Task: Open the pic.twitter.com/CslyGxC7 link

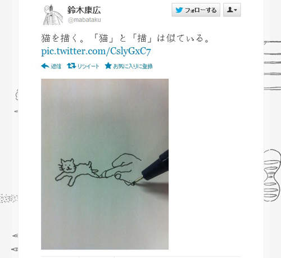Action: pos(96,51)
